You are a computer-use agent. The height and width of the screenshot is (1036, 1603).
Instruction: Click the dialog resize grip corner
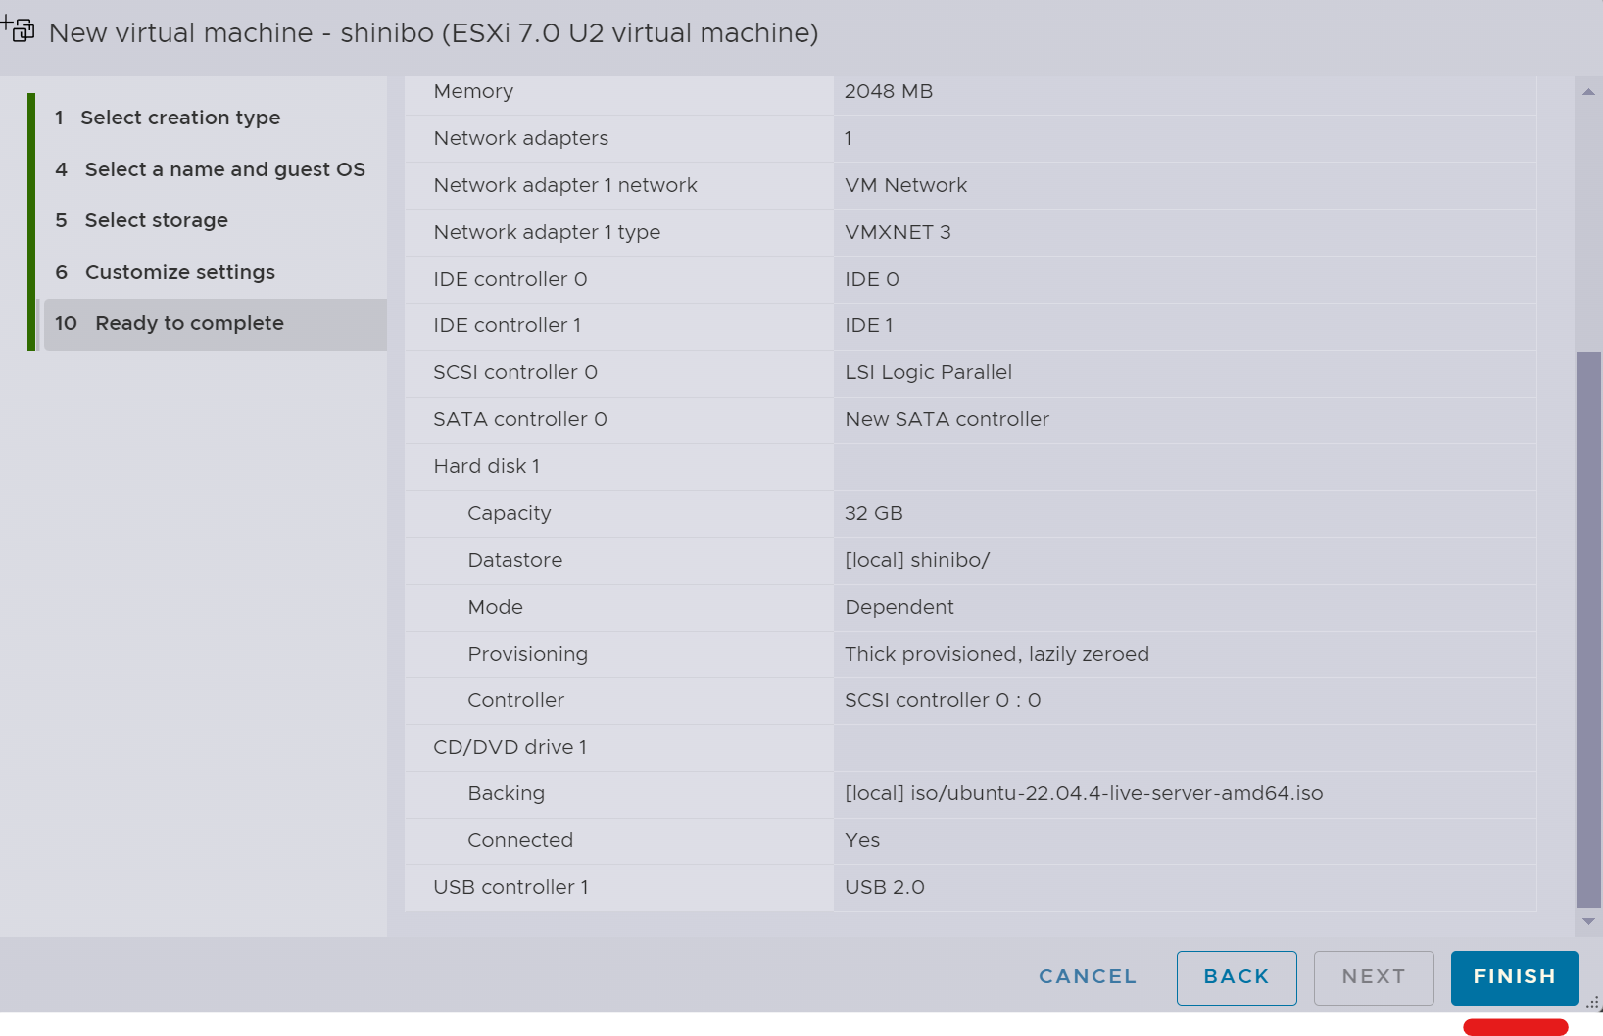1593,1003
